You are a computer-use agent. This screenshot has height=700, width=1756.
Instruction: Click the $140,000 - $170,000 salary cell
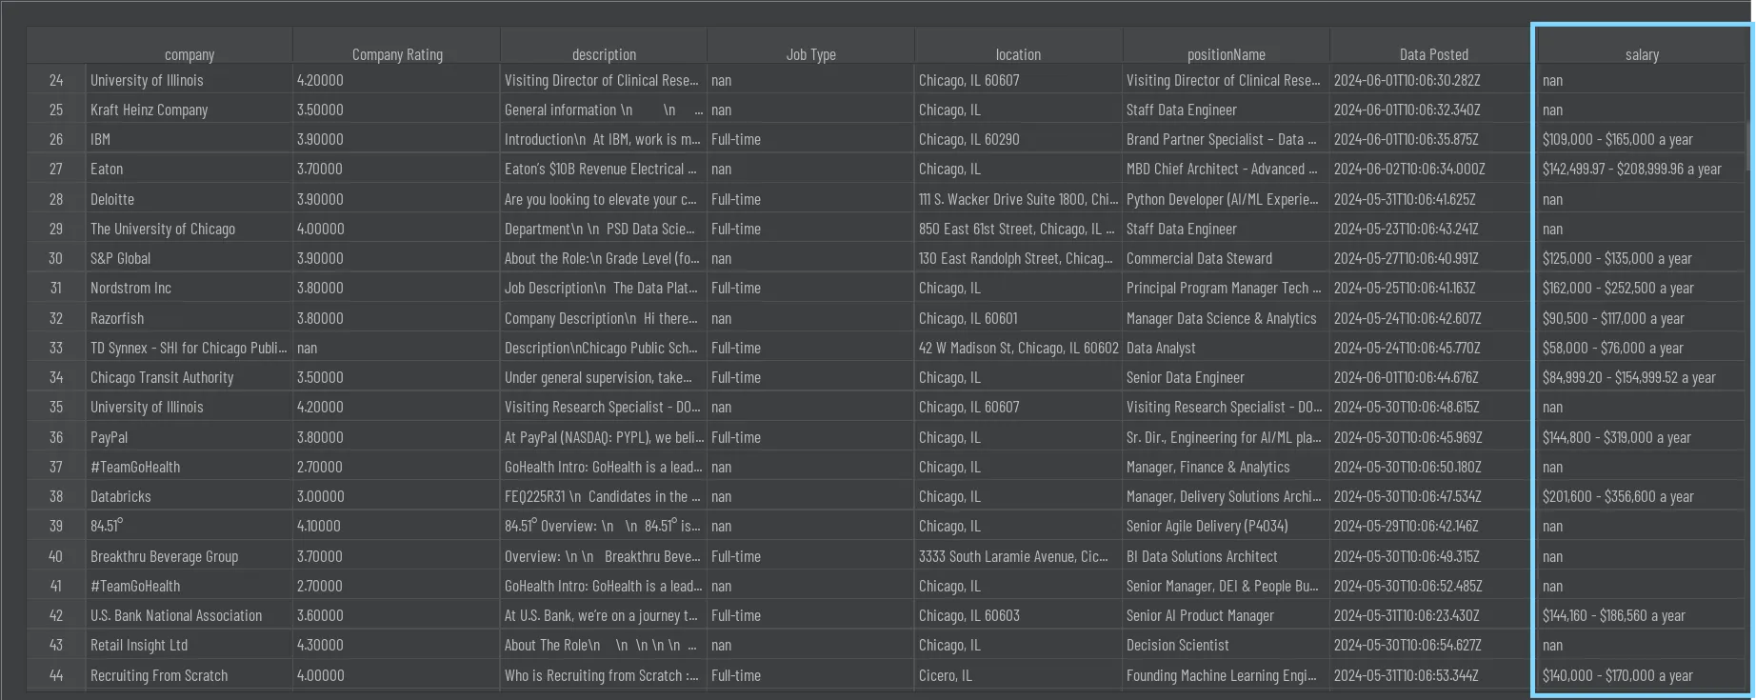[1642, 675]
